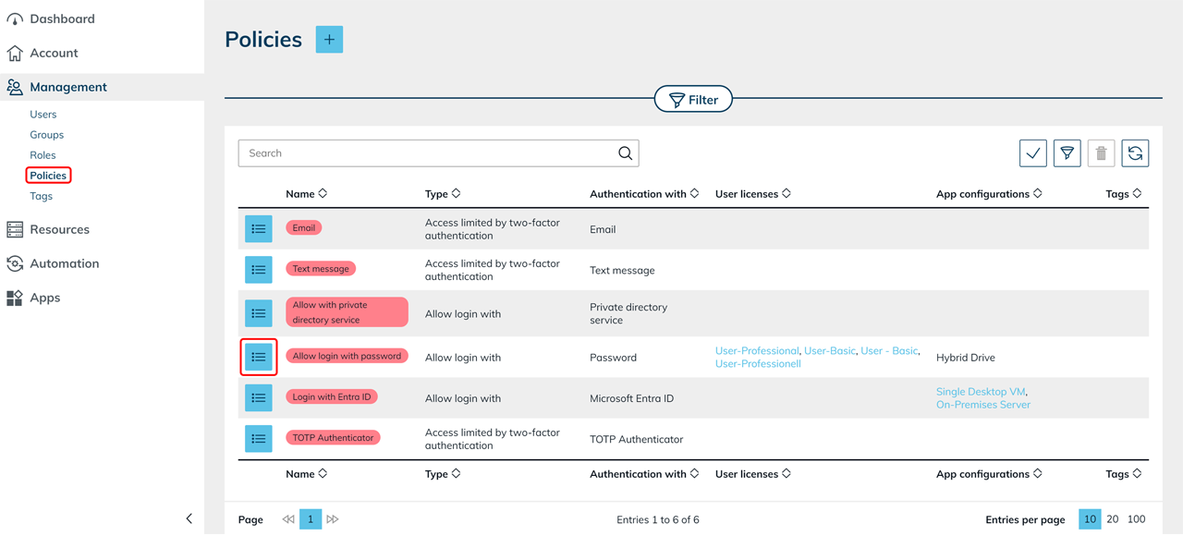Click the refresh icon above the table

click(1135, 153)
